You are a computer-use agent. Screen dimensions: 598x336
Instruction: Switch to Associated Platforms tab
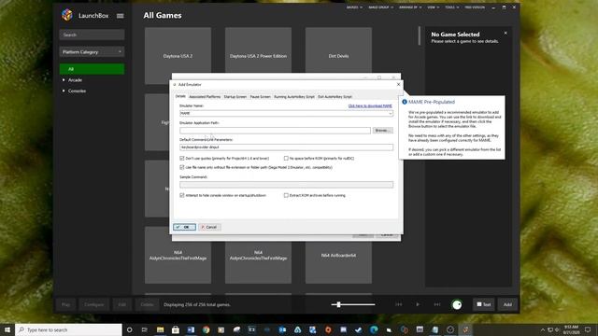(x=205, y=97)
